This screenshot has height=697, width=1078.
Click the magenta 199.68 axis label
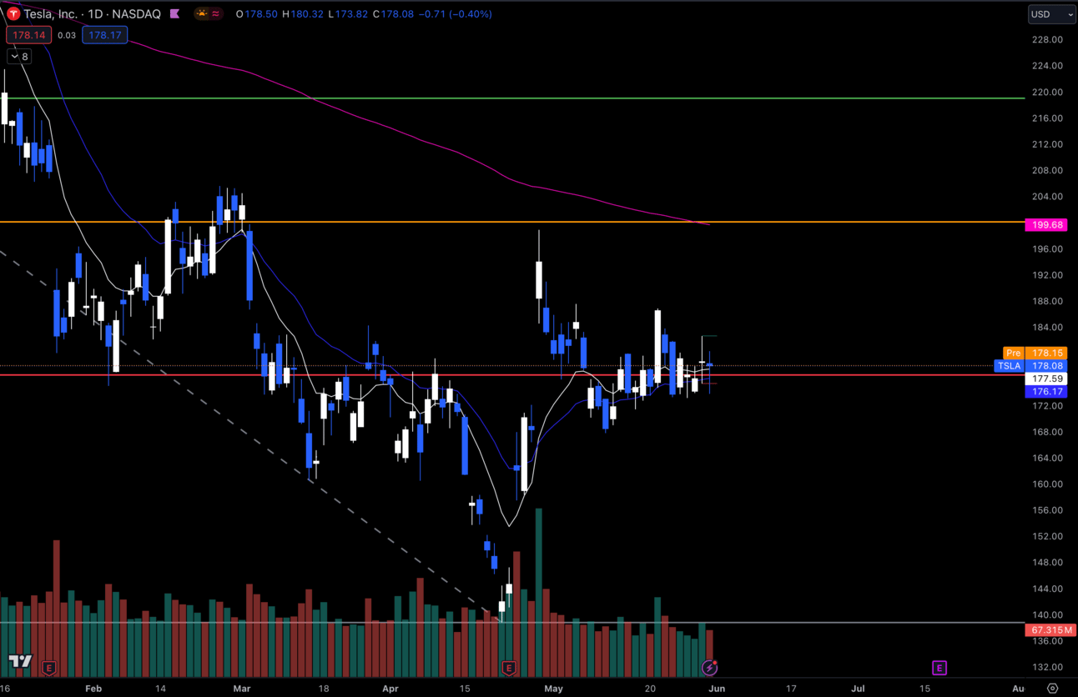coord(1046,225)
